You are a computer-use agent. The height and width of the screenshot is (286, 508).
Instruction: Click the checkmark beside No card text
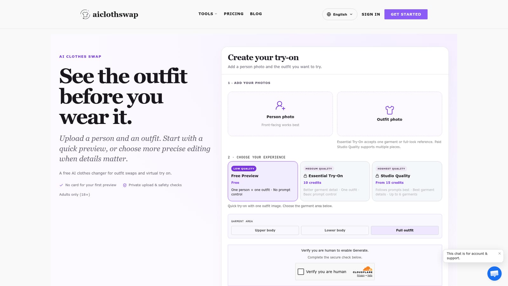(x=61, y=185)
